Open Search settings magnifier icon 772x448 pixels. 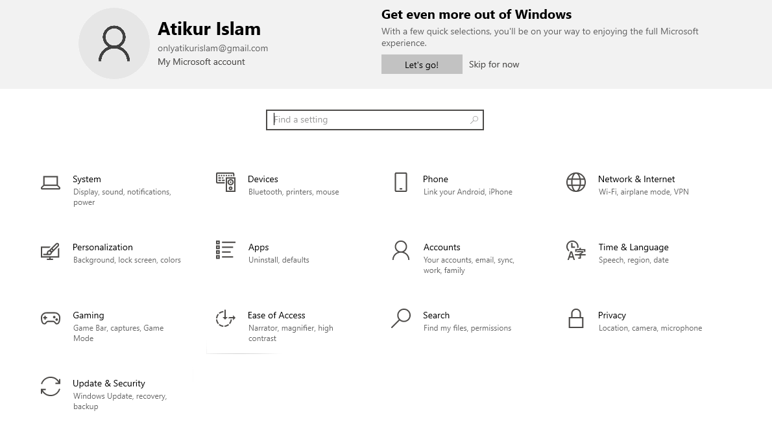coord(400,319)
